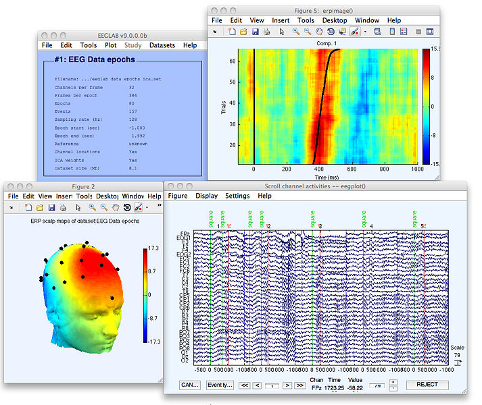Select Rotate 3D tool in Figure 2

point(127,207)
